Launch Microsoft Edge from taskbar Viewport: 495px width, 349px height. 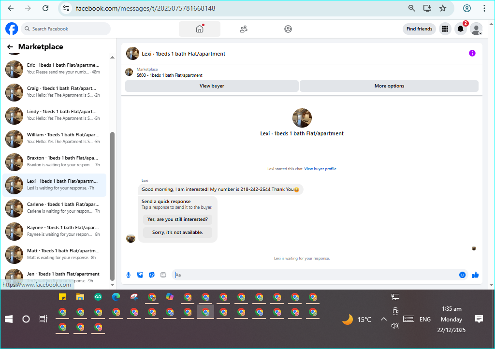point(116,297)
